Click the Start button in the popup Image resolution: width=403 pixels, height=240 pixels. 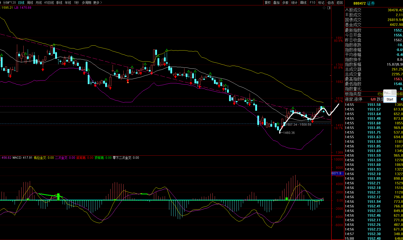coord(390,99)
